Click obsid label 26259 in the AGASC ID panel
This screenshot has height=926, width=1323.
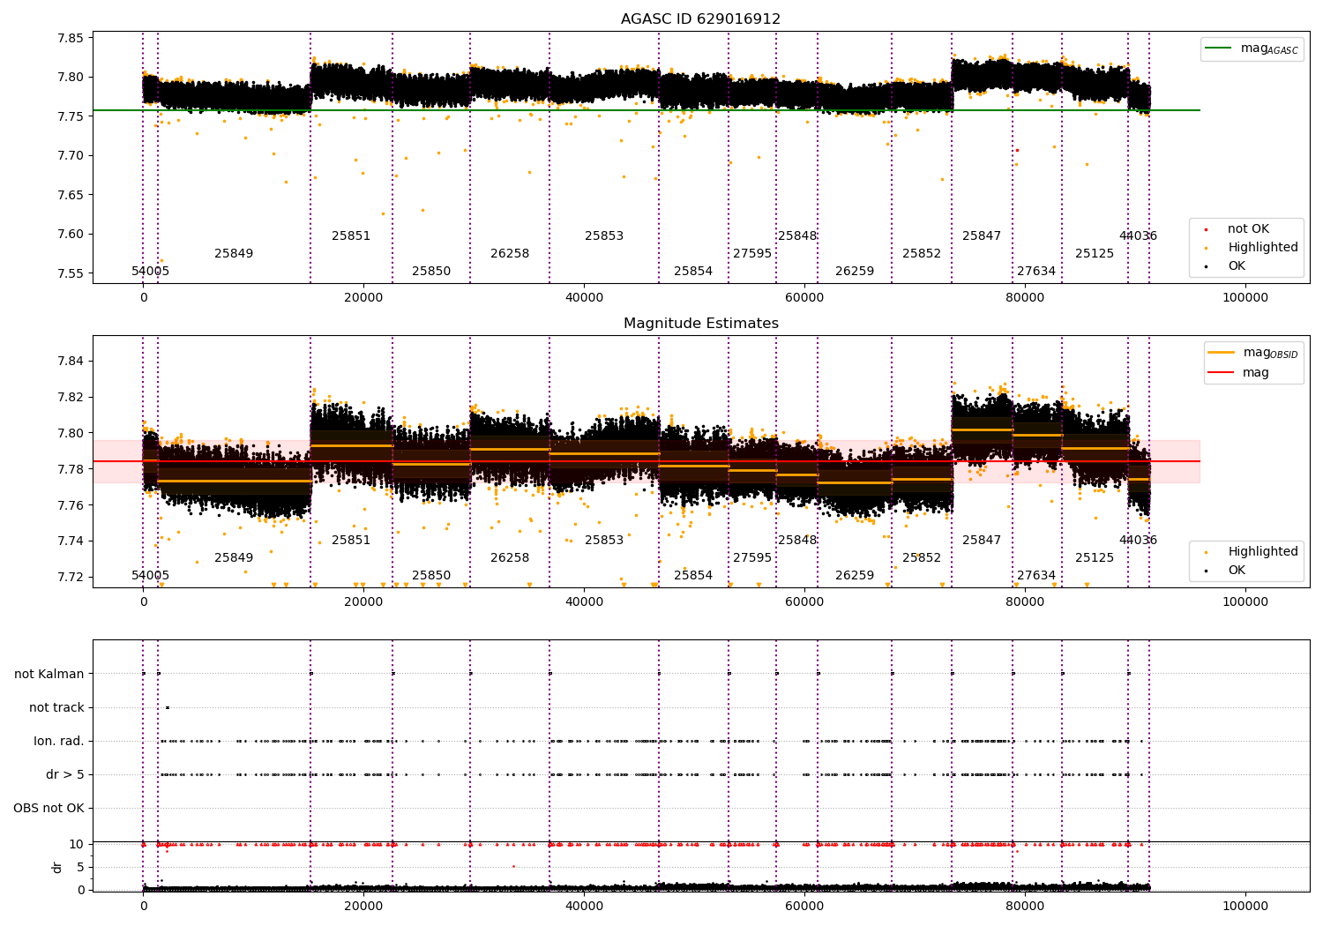pos(855,272)
